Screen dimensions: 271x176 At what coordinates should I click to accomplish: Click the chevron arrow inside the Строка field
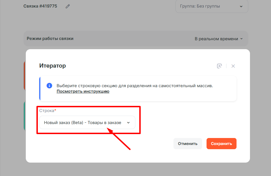(128, 123)
